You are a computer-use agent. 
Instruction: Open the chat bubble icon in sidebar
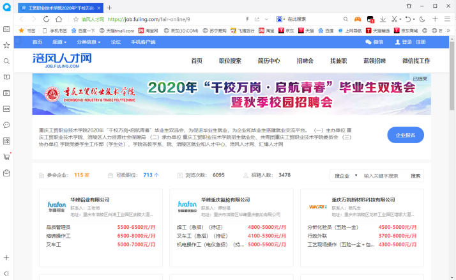coord(6,125)
